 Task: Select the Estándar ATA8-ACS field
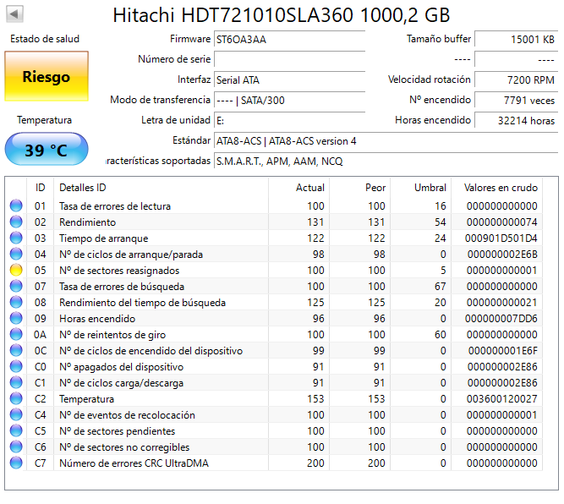pyautogui.click(x=386, y=141)
